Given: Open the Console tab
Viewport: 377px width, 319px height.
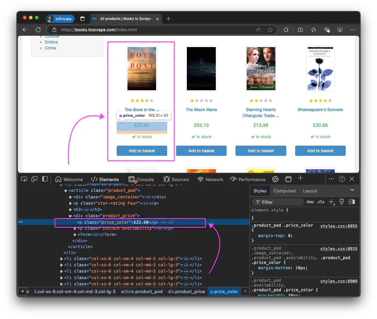Looking at the screenshot, I should coord(141,179).
